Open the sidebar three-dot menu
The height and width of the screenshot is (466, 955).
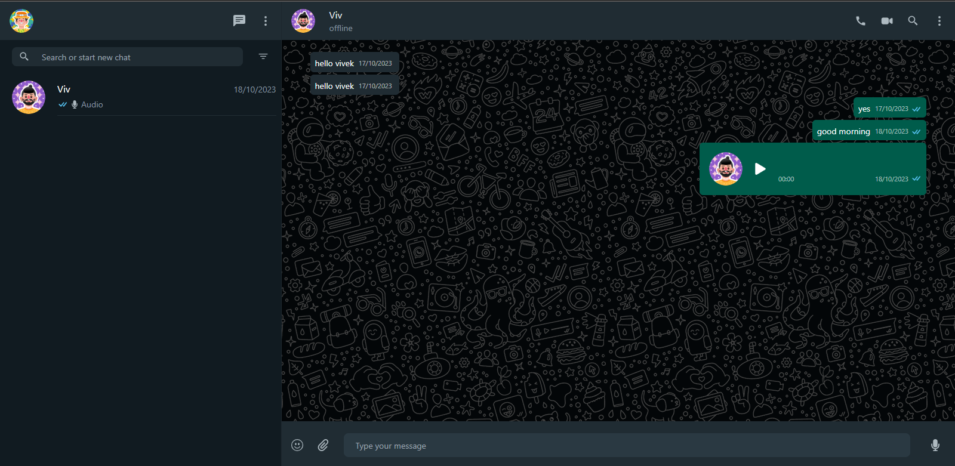pyautogui.click(x=266, y=21)
